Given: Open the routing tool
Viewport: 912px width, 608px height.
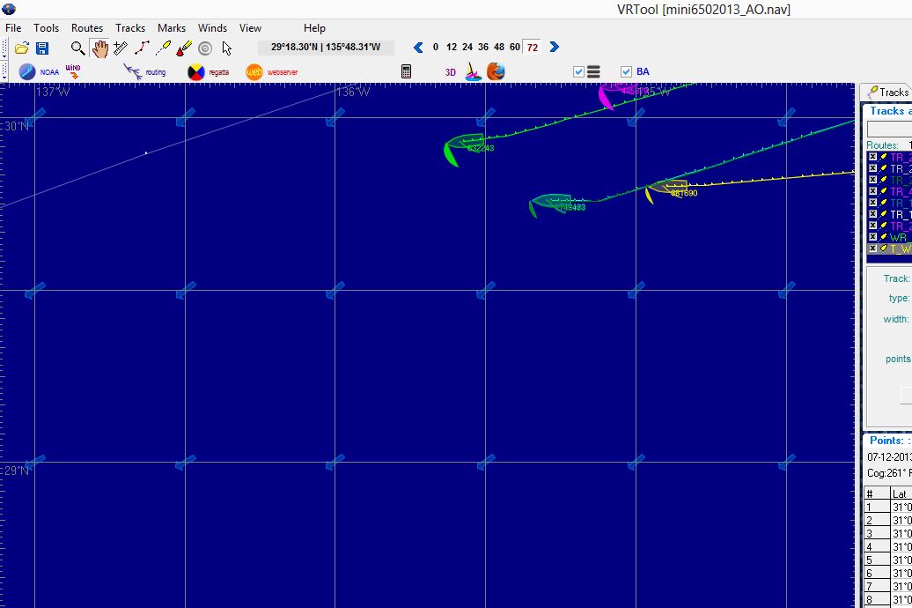Looking at the screenshot, I should coord(145,71).
